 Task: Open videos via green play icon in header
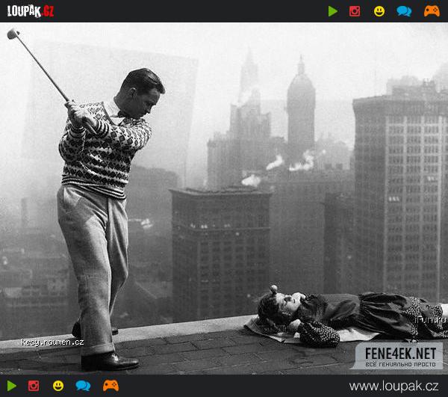tap(332, 11)
